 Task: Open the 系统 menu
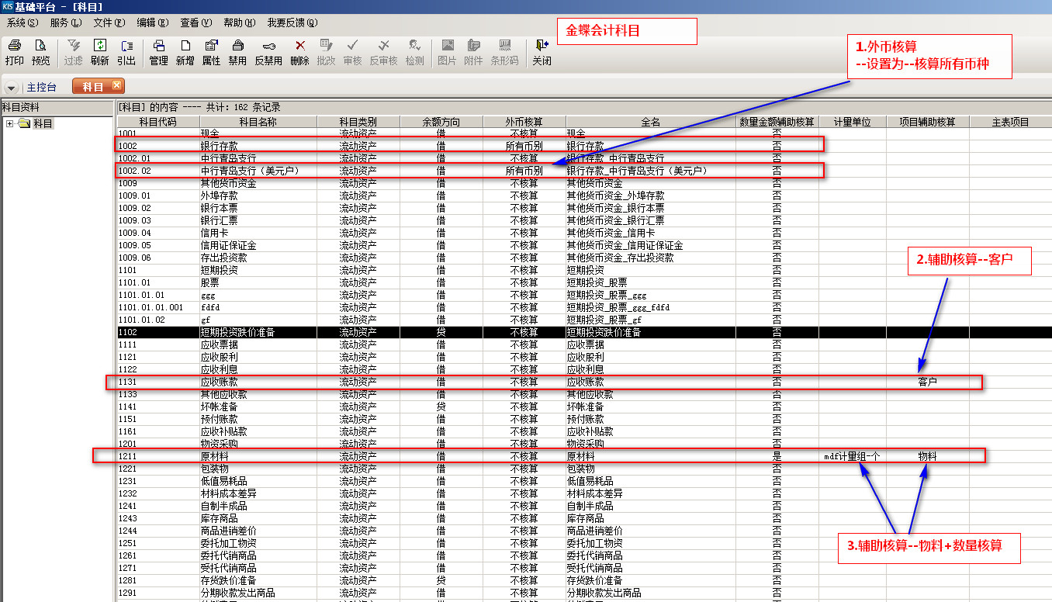[x=22, y=23]
